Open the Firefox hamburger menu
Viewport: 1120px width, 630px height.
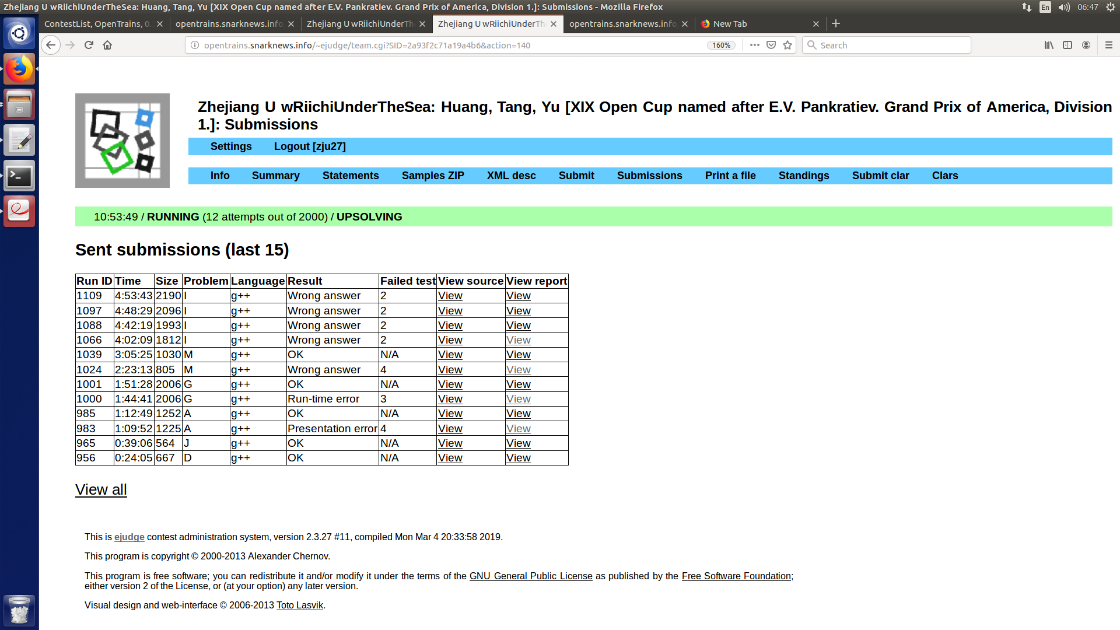pyautogui.click(x=1108, y=45)
